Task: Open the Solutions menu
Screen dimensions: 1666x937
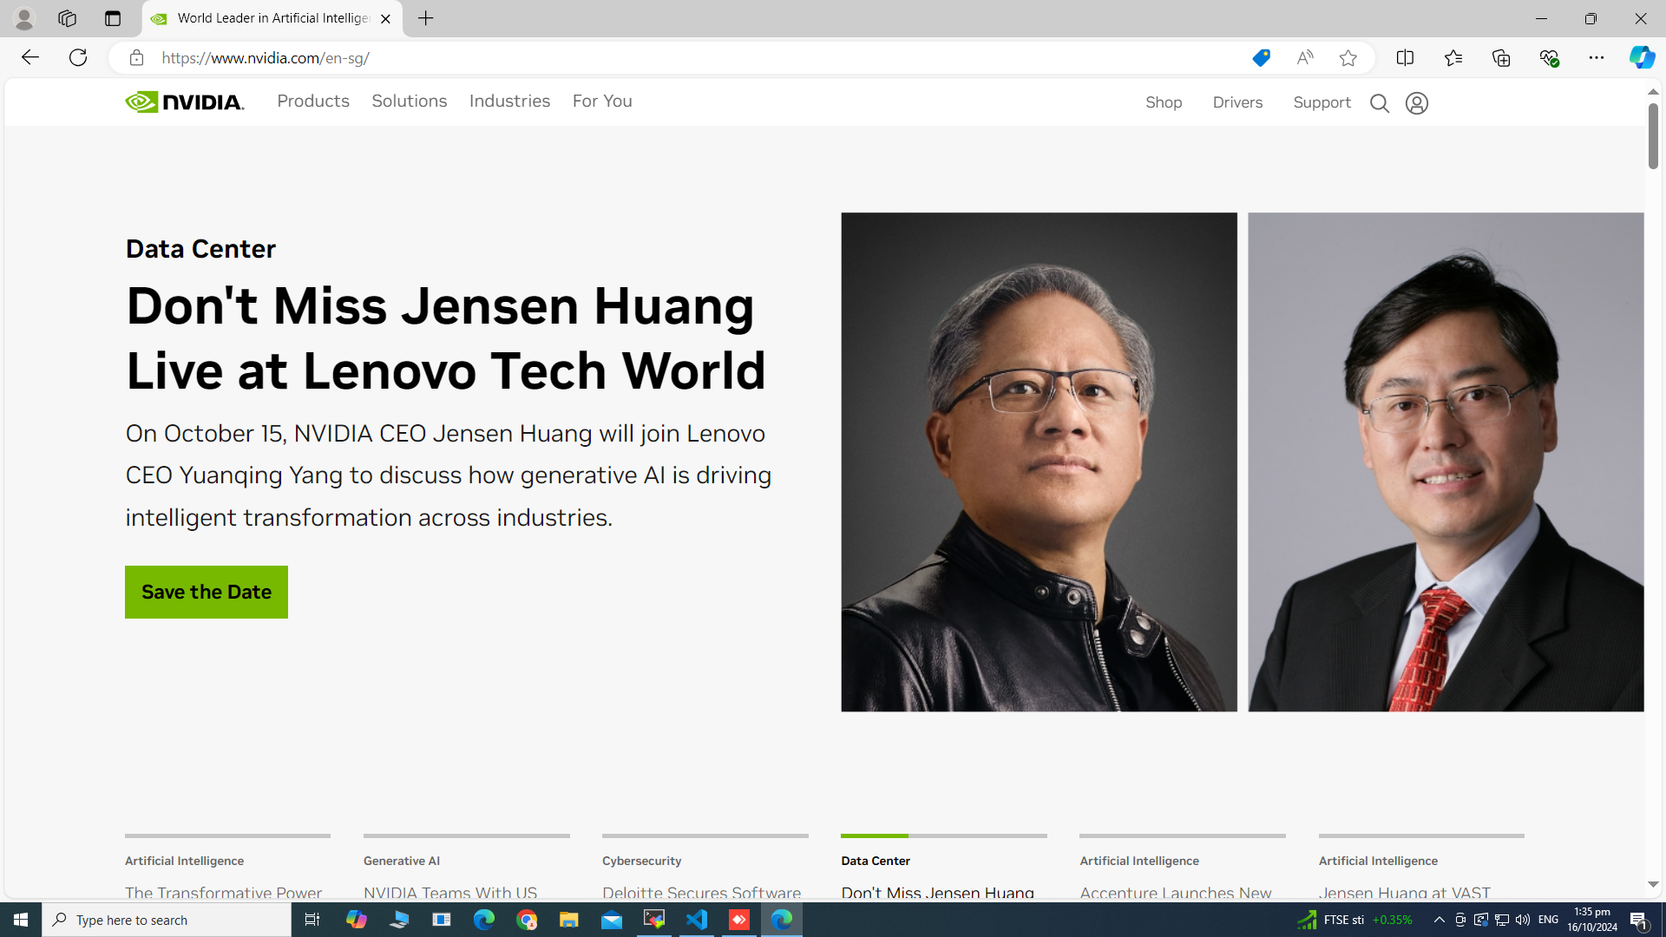Action: (410, 101)
